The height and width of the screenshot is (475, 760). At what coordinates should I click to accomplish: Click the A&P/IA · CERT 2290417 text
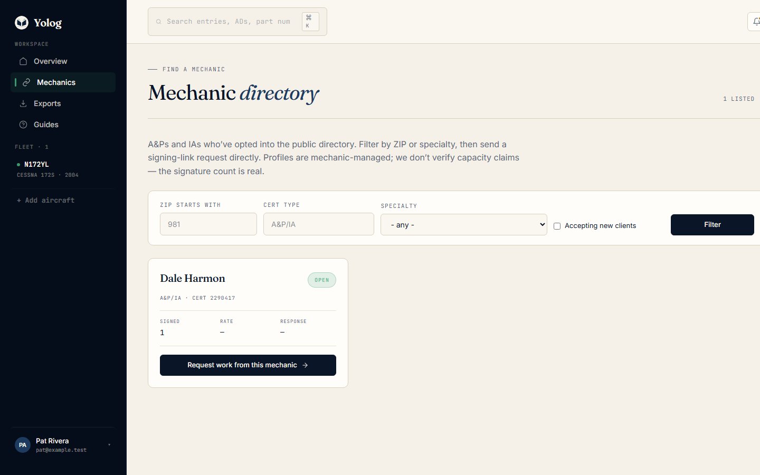click(x=197, y=298)
